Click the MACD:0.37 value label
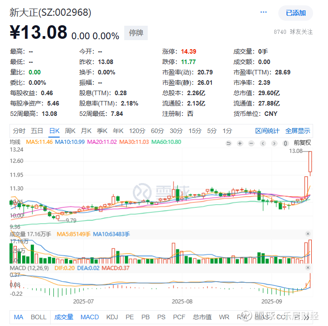Image resolution: width=328 pixels, height=326 pixels. tap(116, 268)
